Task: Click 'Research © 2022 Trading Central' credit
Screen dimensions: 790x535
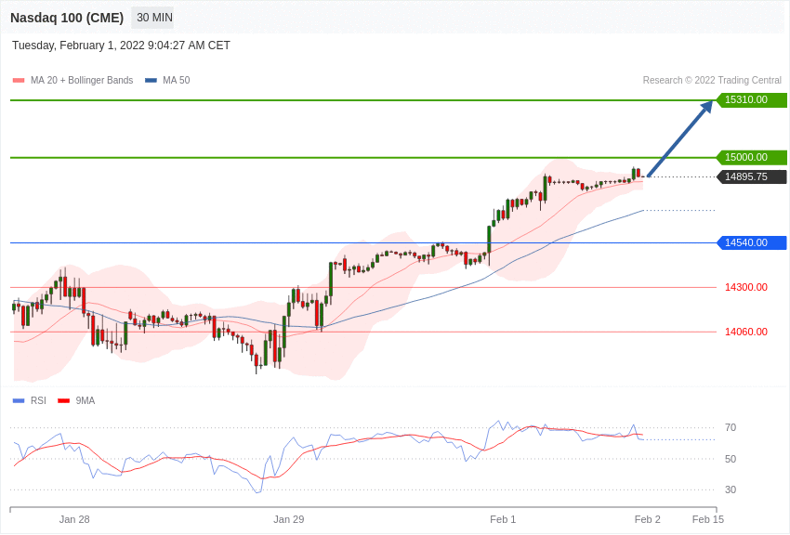Action: [712, 81]
